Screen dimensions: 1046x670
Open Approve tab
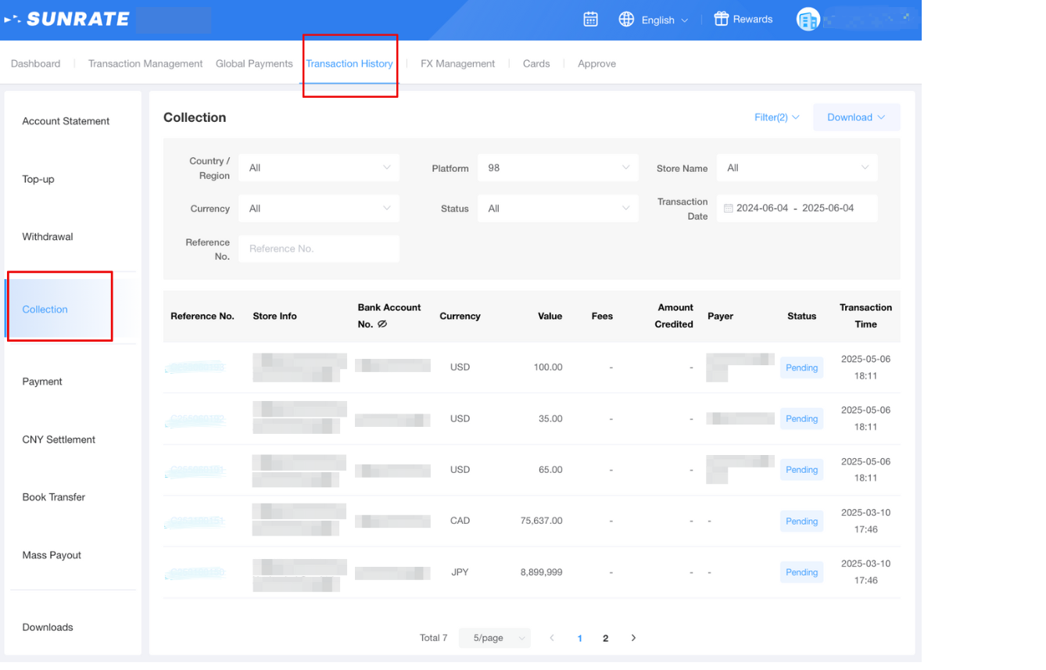point(597,64)
